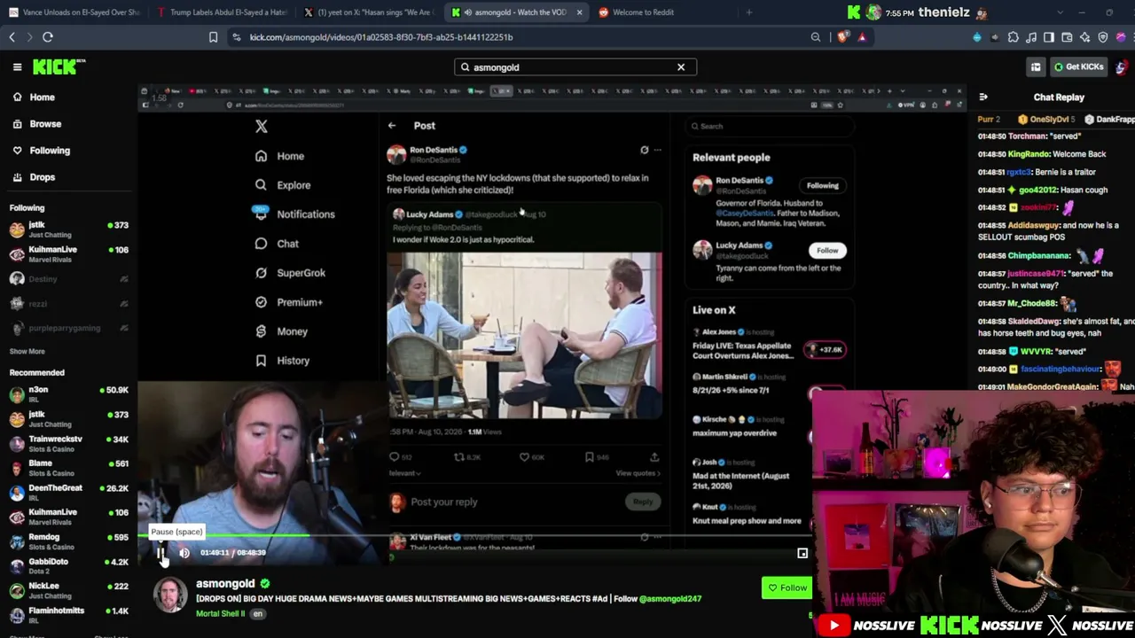1135x638 pixels.
Task: Mute the video with the volume icon
Action: click(184, 553)
